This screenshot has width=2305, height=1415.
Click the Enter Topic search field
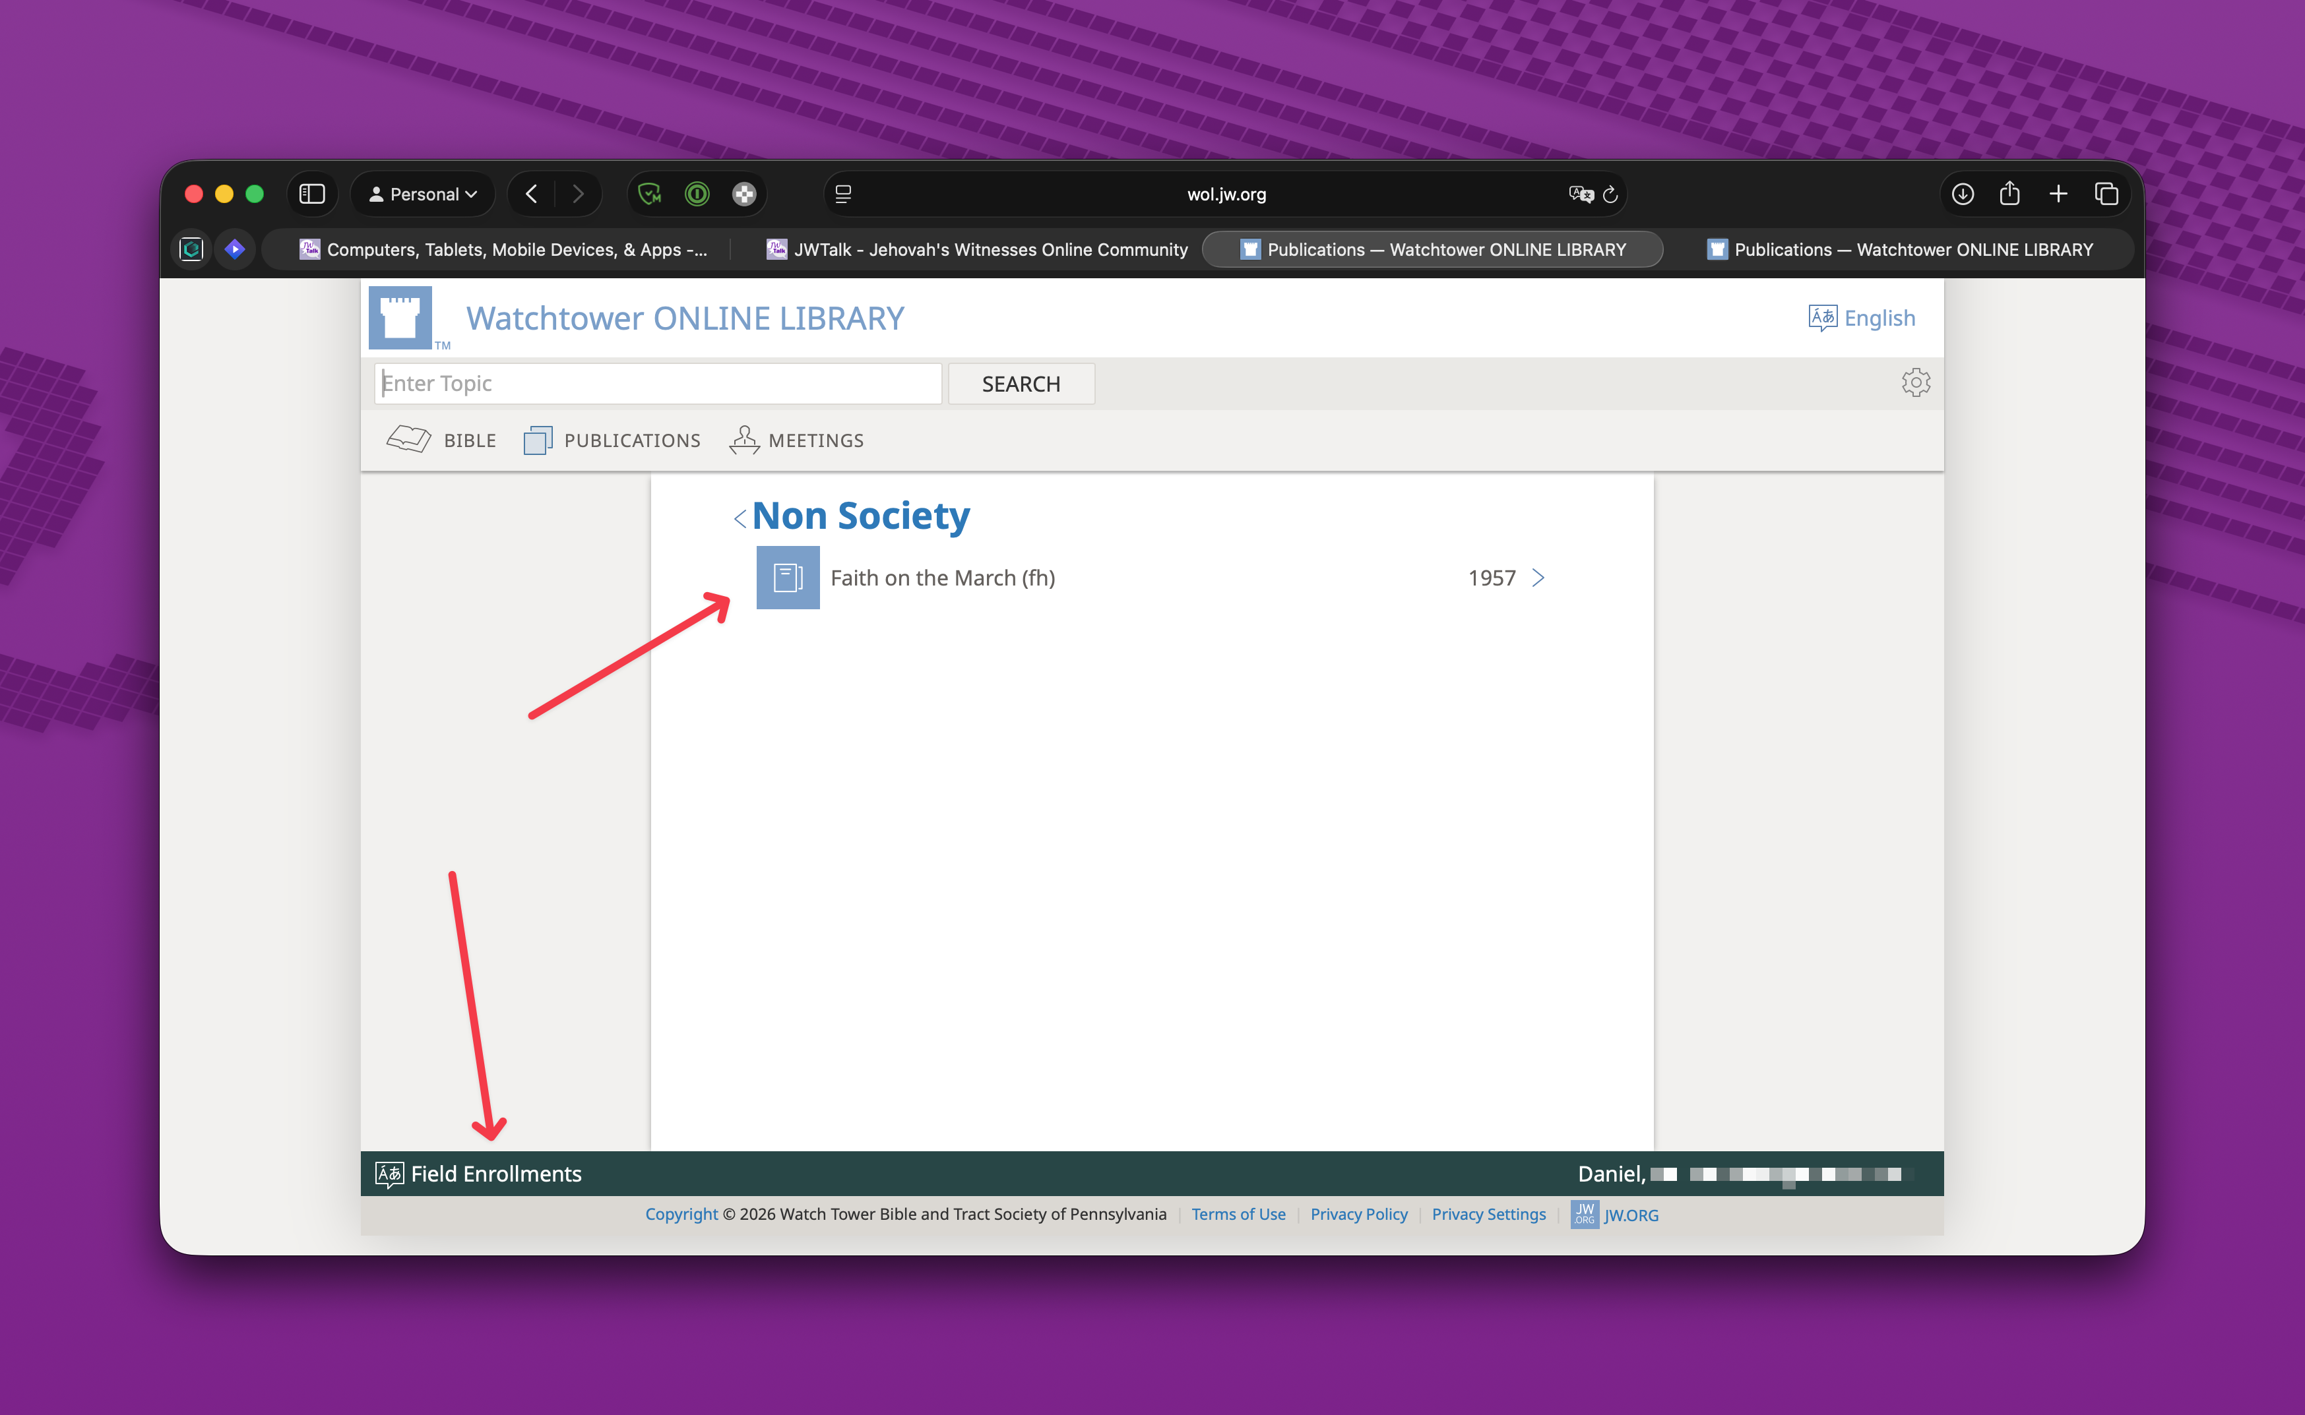pos(657,384)
